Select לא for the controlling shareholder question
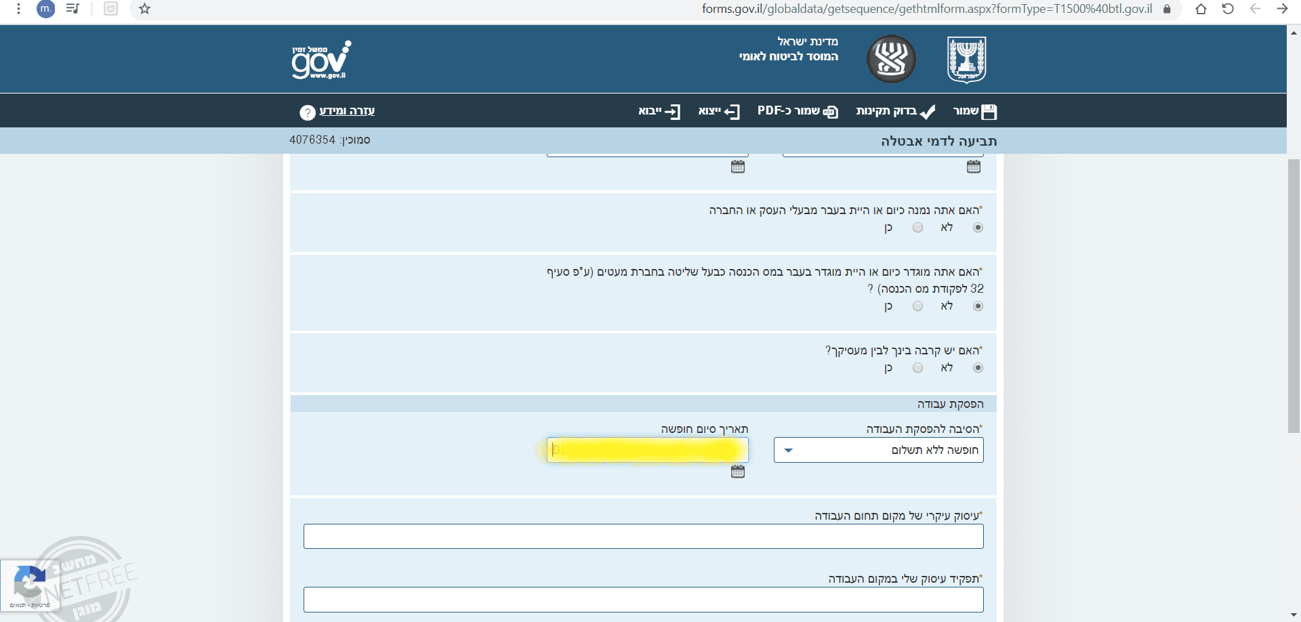This screenshot has width=1301, height=622. click(x=978, y=306)
